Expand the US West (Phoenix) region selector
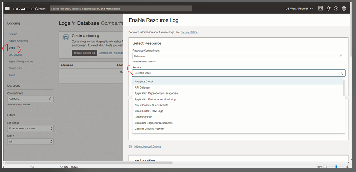The image size is (356, 172). [x=299, y=9]
